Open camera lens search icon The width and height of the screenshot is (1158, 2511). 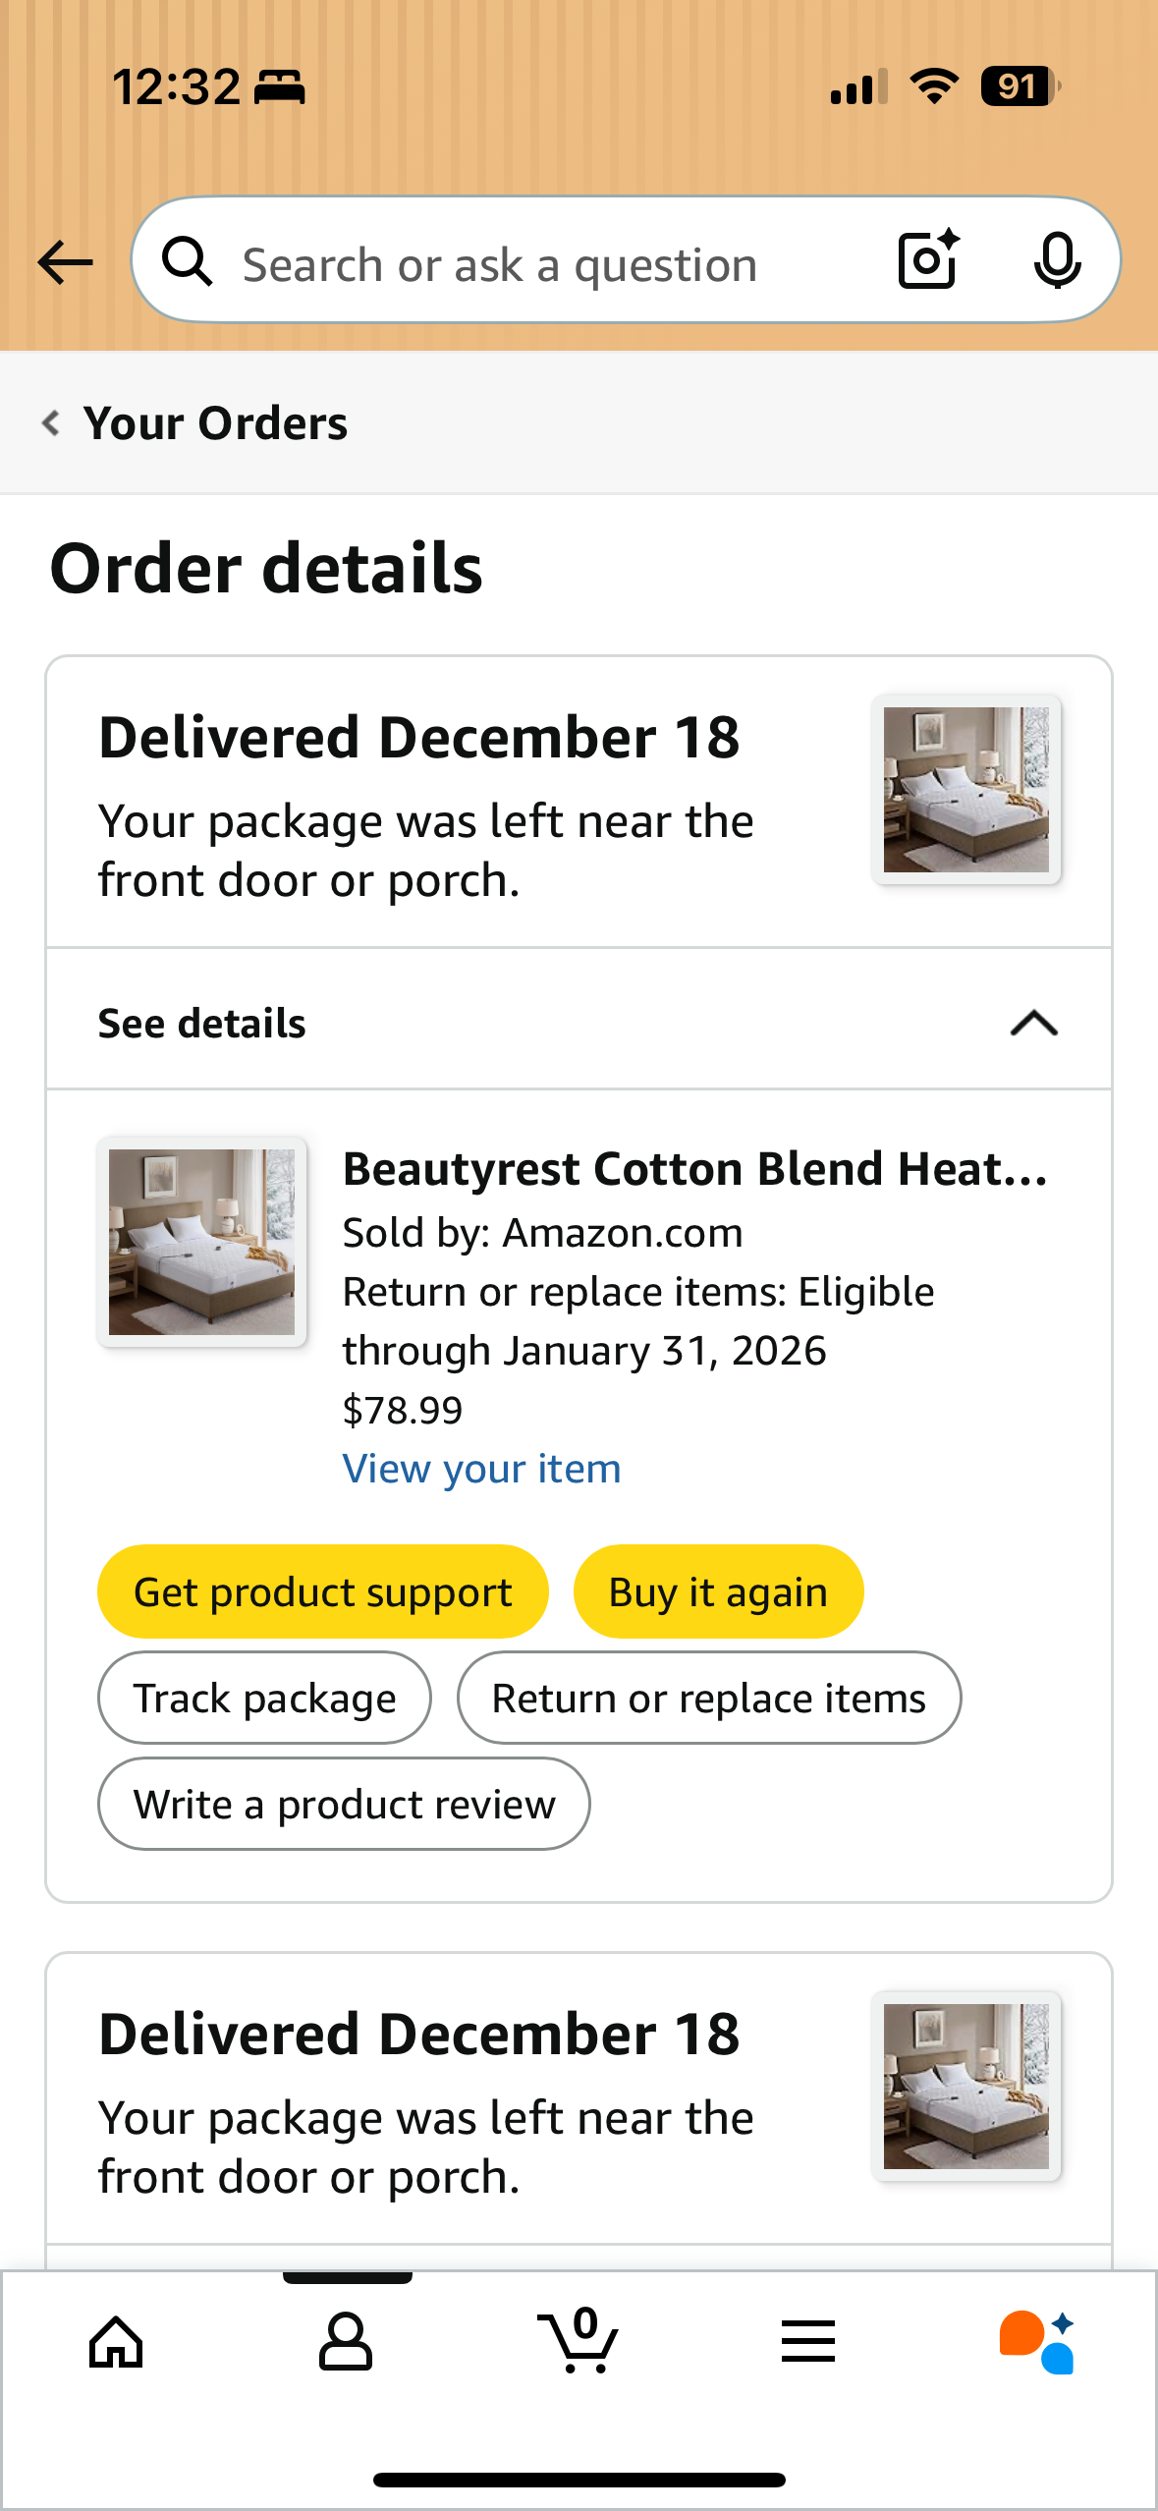click(928, 260)
